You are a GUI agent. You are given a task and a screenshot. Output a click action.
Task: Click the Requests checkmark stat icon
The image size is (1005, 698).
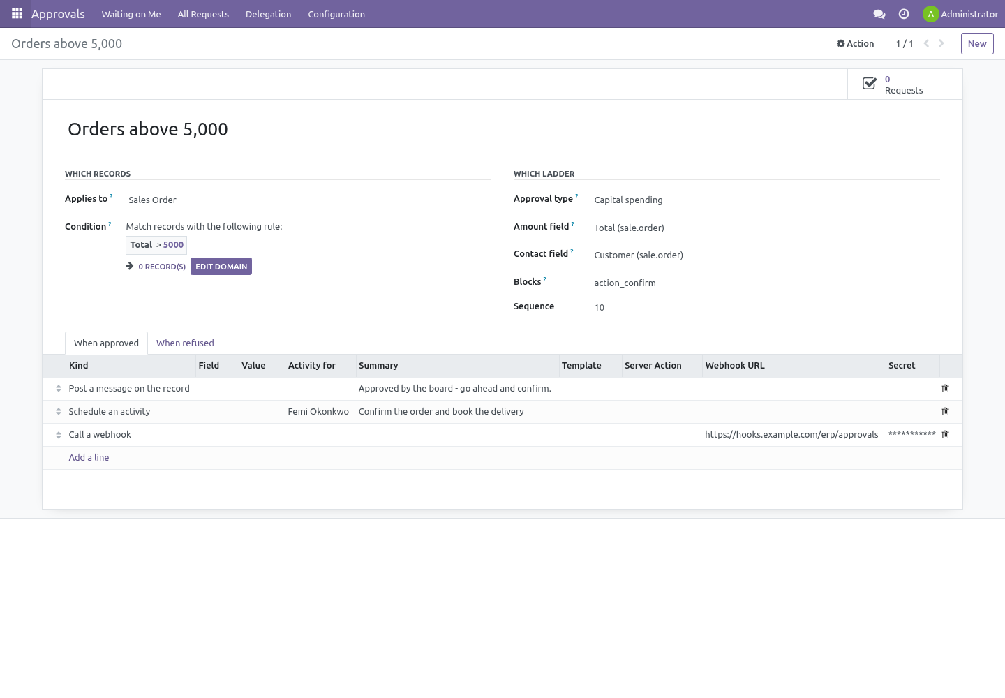(870, 84)
